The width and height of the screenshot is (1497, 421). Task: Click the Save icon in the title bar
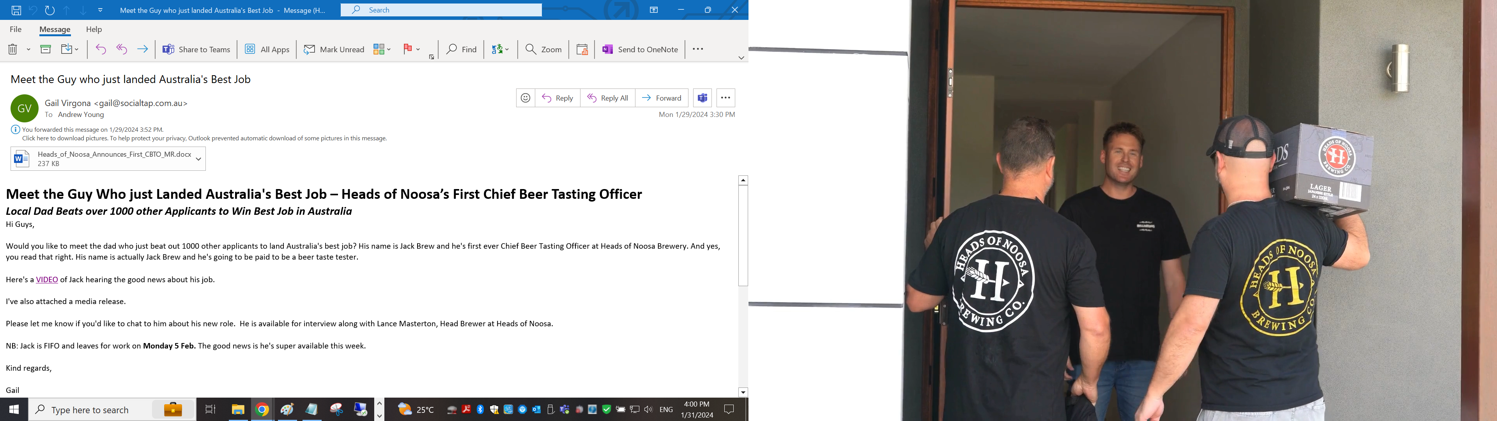tap(16, 10)
